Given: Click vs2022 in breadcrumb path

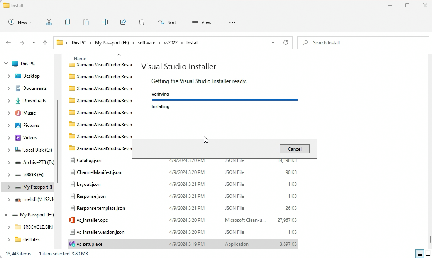Looking at the screenshot, I should (171, 43).
